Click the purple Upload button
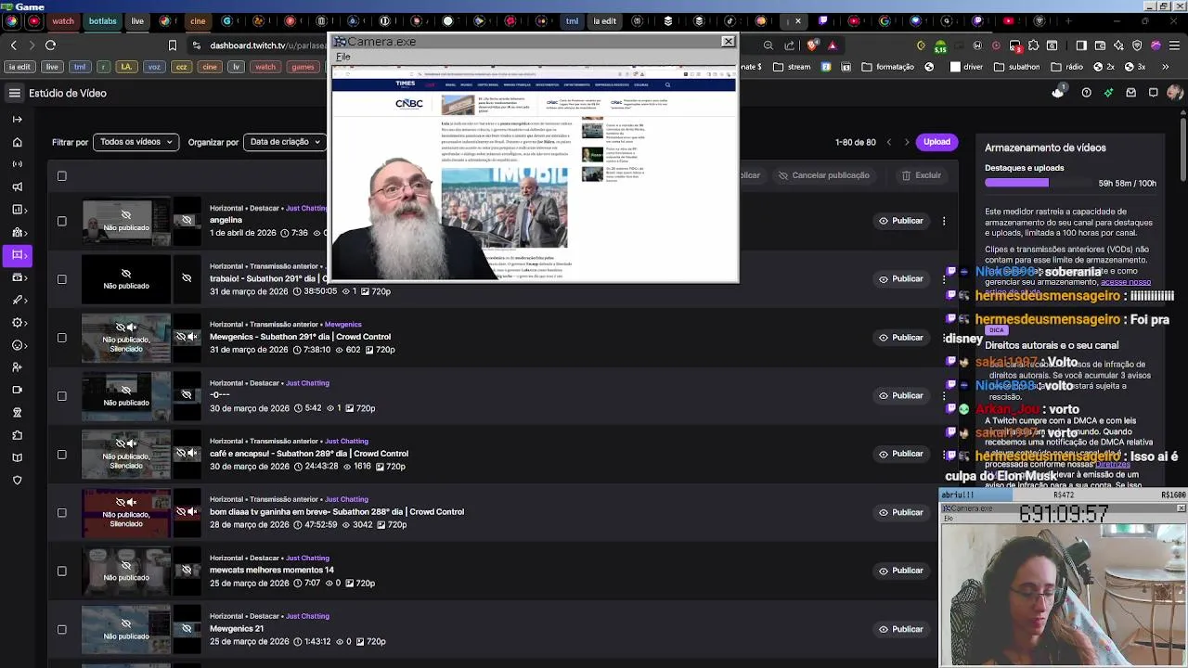 click(x=936, y=142)
